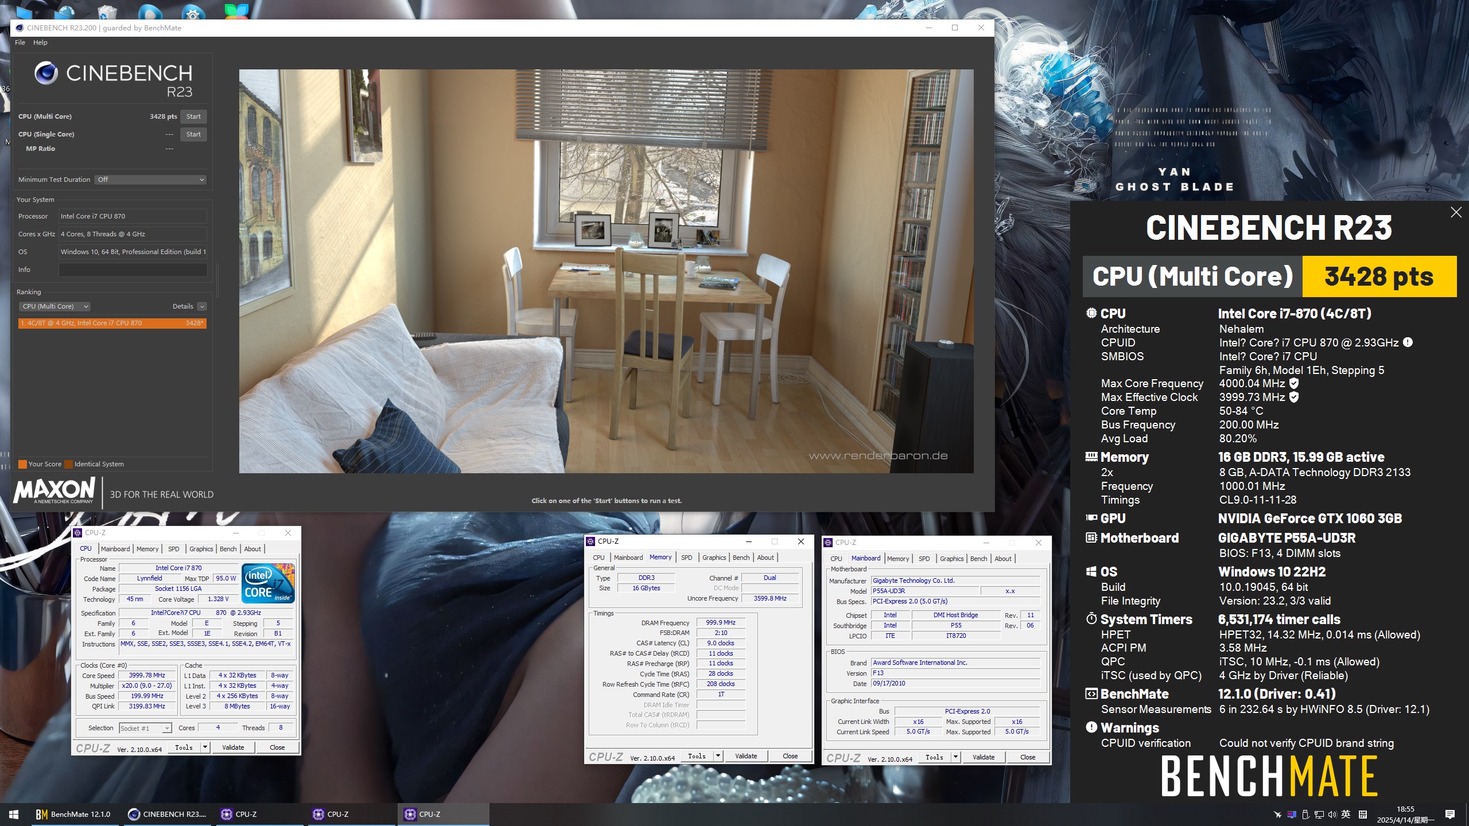Image resolution: width=1469 pixels, height=826 pixels.
Task: Click Core Speed value 3999.78 MHz
Action: tap(147, 675)
